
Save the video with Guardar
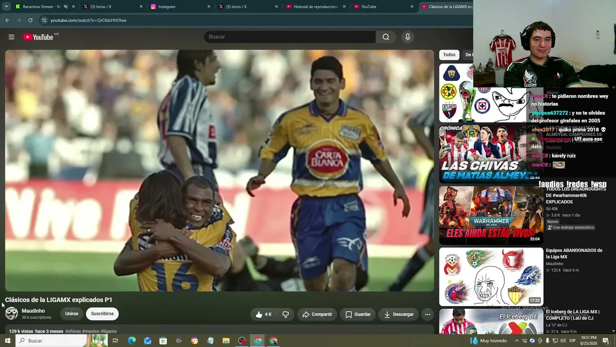coord(358,314)
